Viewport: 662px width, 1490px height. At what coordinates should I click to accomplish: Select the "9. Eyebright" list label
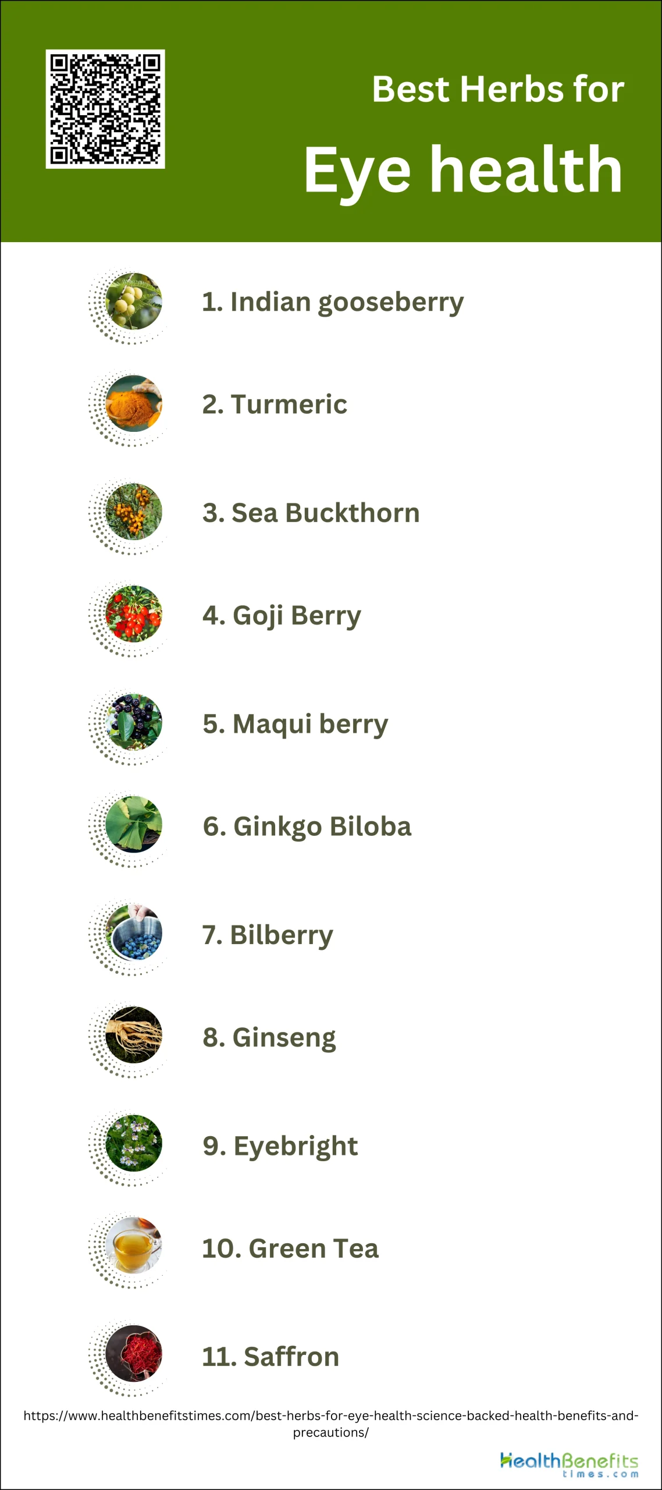tap(280, 1146)
